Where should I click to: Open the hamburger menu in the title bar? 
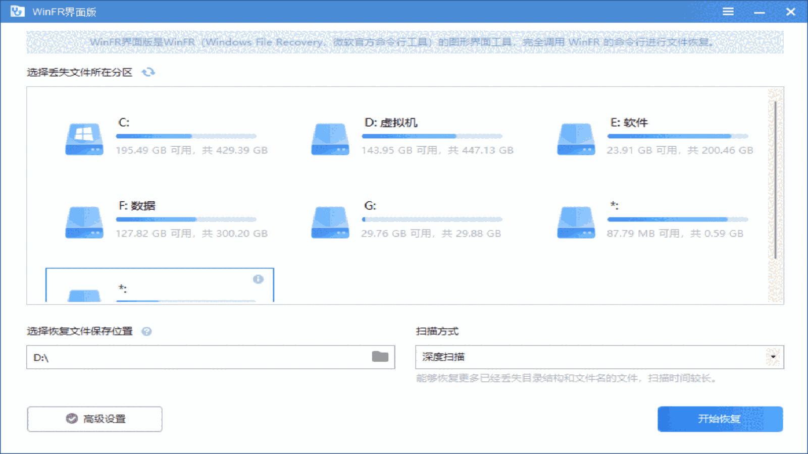[728, 11]
